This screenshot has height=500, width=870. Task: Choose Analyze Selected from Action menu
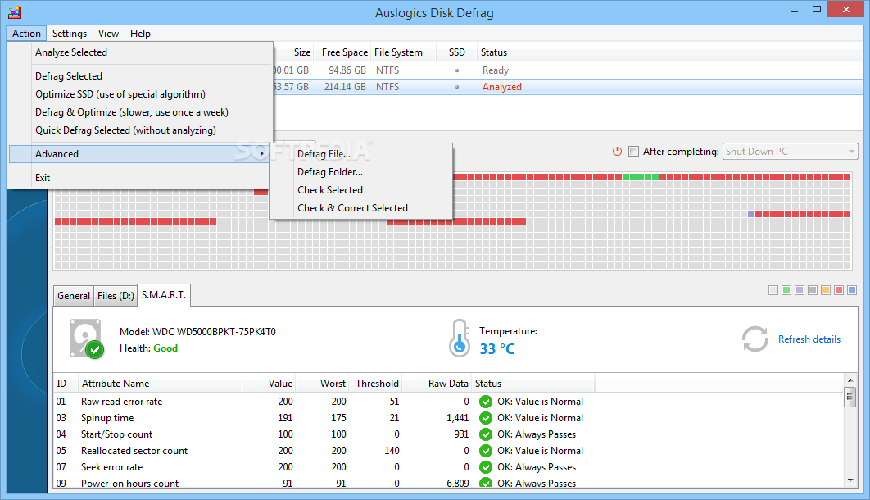tap(71, 52)
